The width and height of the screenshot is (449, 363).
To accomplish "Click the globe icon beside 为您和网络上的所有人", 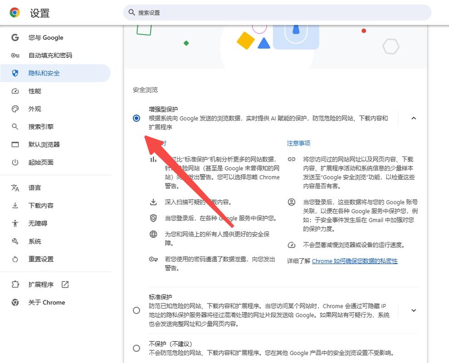I will pos(153,234).
